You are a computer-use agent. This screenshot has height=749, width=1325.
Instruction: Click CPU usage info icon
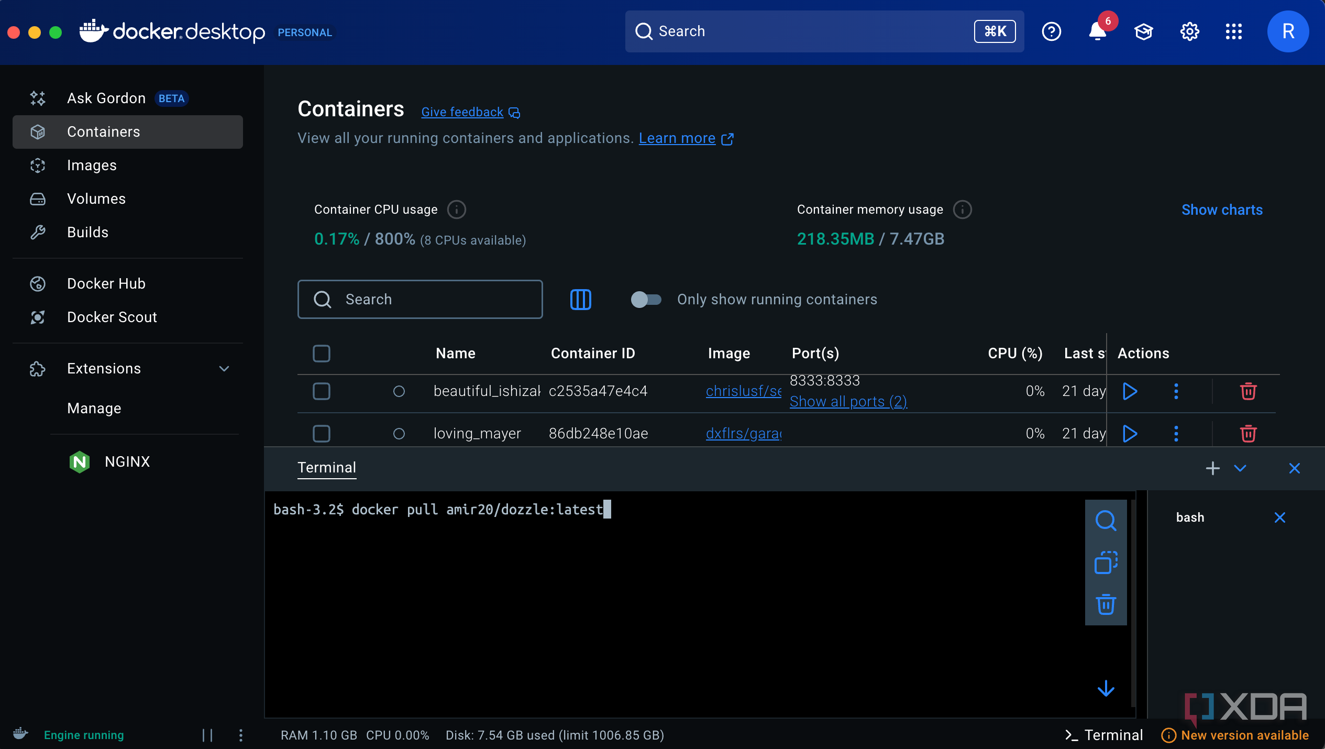456,210
